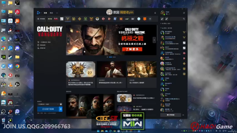Click red learn more banner button

point(132,49)
